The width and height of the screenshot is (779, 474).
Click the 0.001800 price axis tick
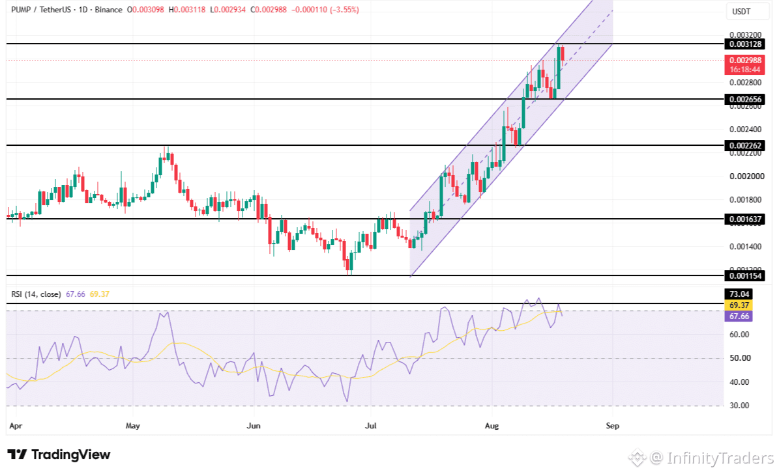(745, 199)
